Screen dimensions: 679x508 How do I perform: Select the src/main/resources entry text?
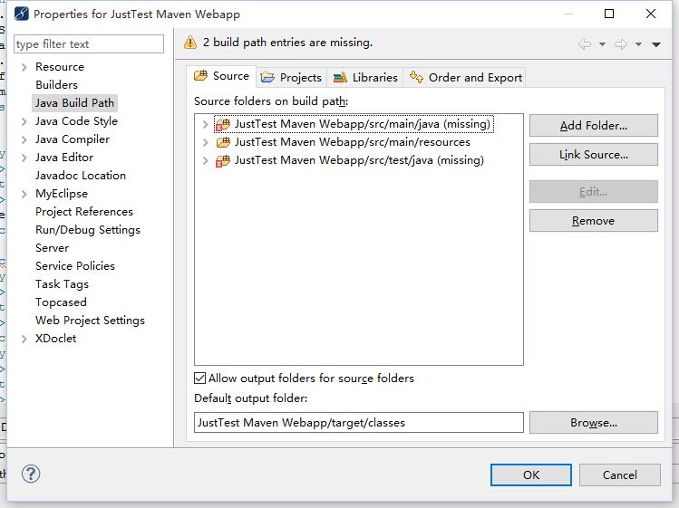(353, 142)
